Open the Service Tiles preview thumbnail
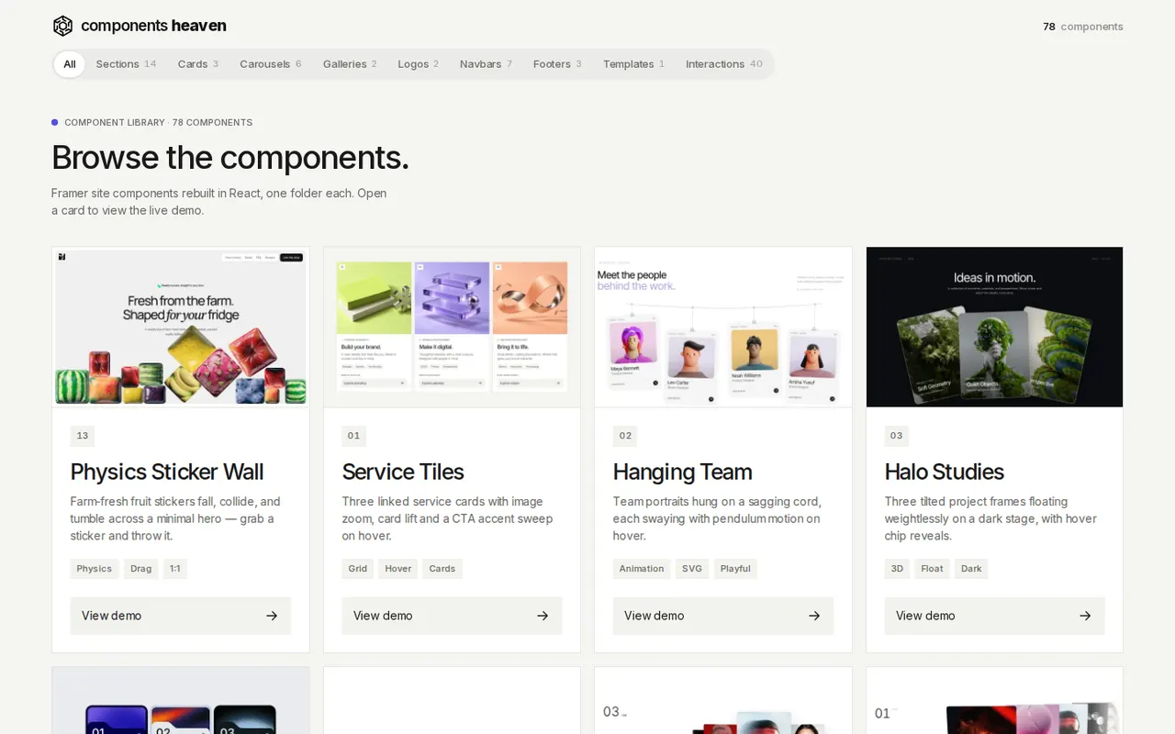 (452, 327)
